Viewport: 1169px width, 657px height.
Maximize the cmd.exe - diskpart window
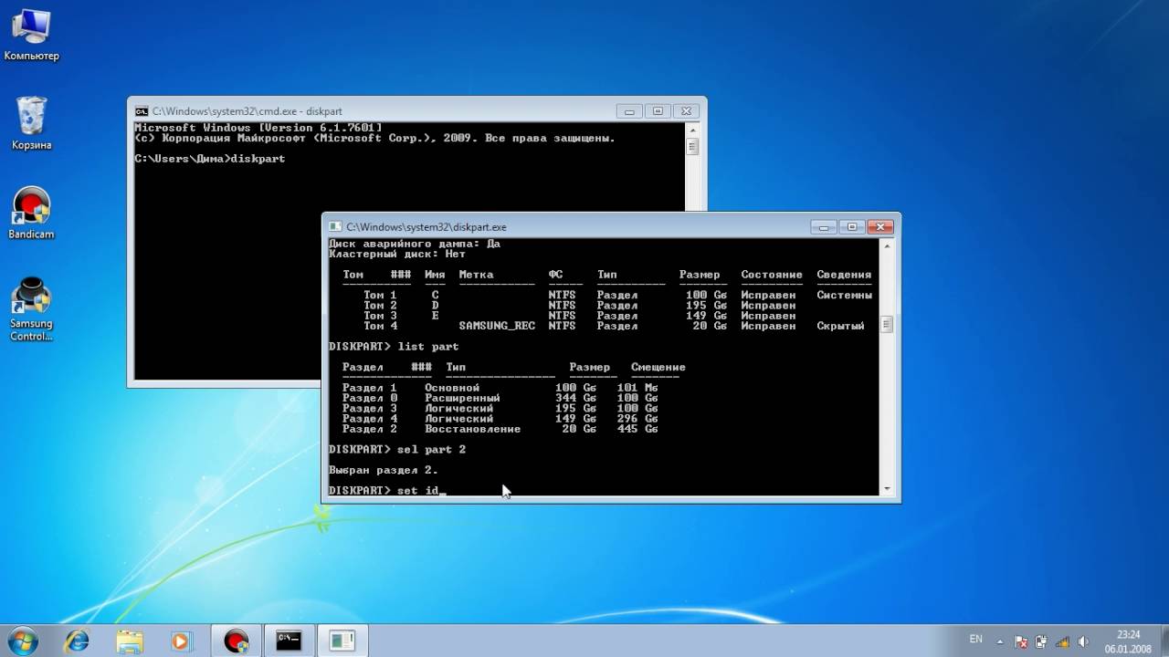[658, 110]
